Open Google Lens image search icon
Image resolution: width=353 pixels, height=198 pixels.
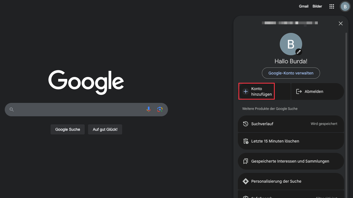tap(160, 110)
